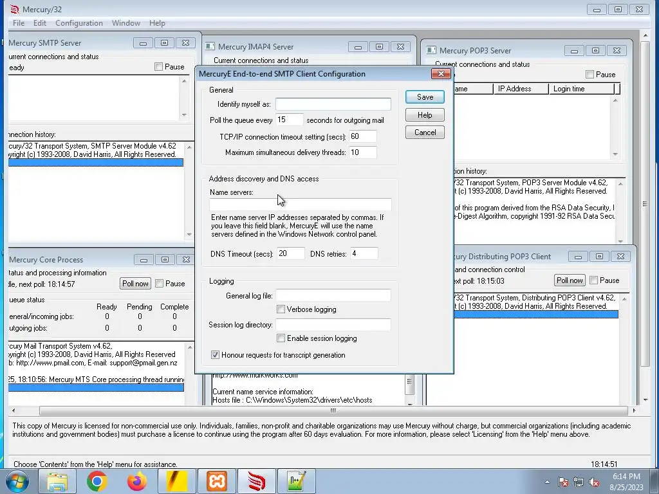Click the Poll the queue seconds field
This screenshot has width=659, height=494.
(x=289, y=120)
